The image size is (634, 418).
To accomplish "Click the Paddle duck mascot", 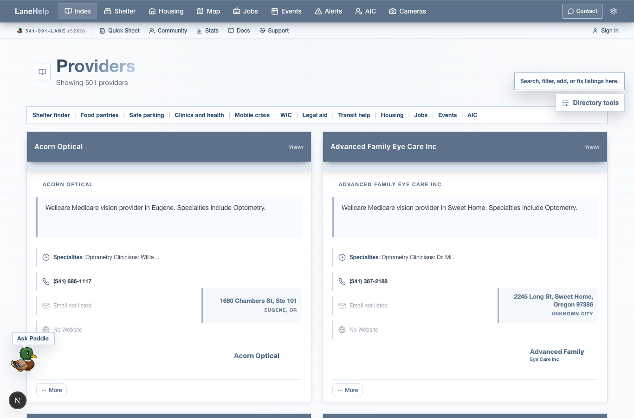I will click(24, 359).
